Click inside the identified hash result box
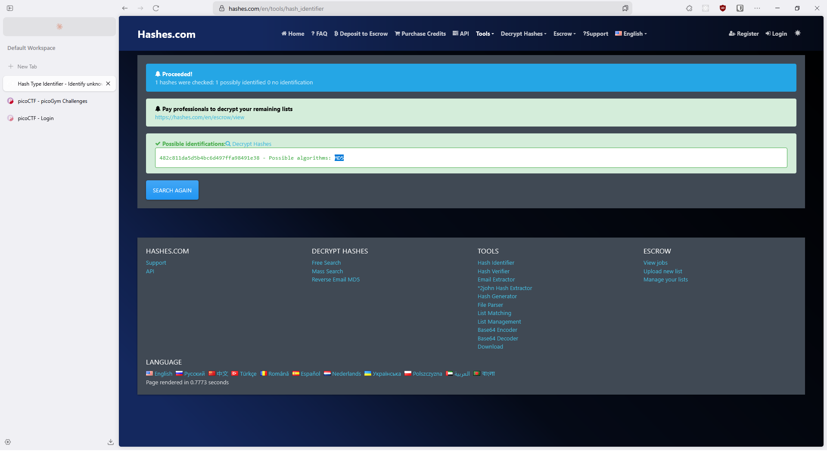Image resolution: width=827 pixels, height=451 pixels. coord(471,158)
